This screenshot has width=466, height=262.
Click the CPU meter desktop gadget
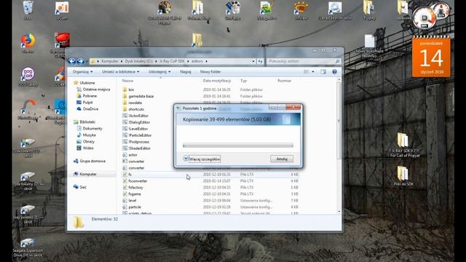pyautogui.click(x=424, y=17)
